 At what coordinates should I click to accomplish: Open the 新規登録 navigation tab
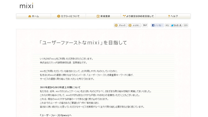coord(103,16)
